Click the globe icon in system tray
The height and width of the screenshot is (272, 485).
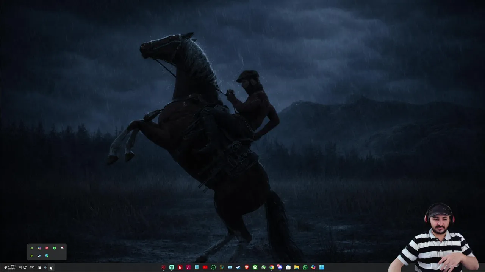pyautogui.click(x=39, y=267)
